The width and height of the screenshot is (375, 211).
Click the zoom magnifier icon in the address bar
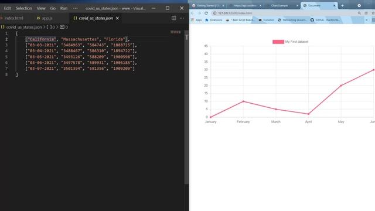[359, 13]
